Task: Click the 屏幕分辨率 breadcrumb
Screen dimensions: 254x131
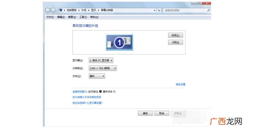Action: (107, 10)
